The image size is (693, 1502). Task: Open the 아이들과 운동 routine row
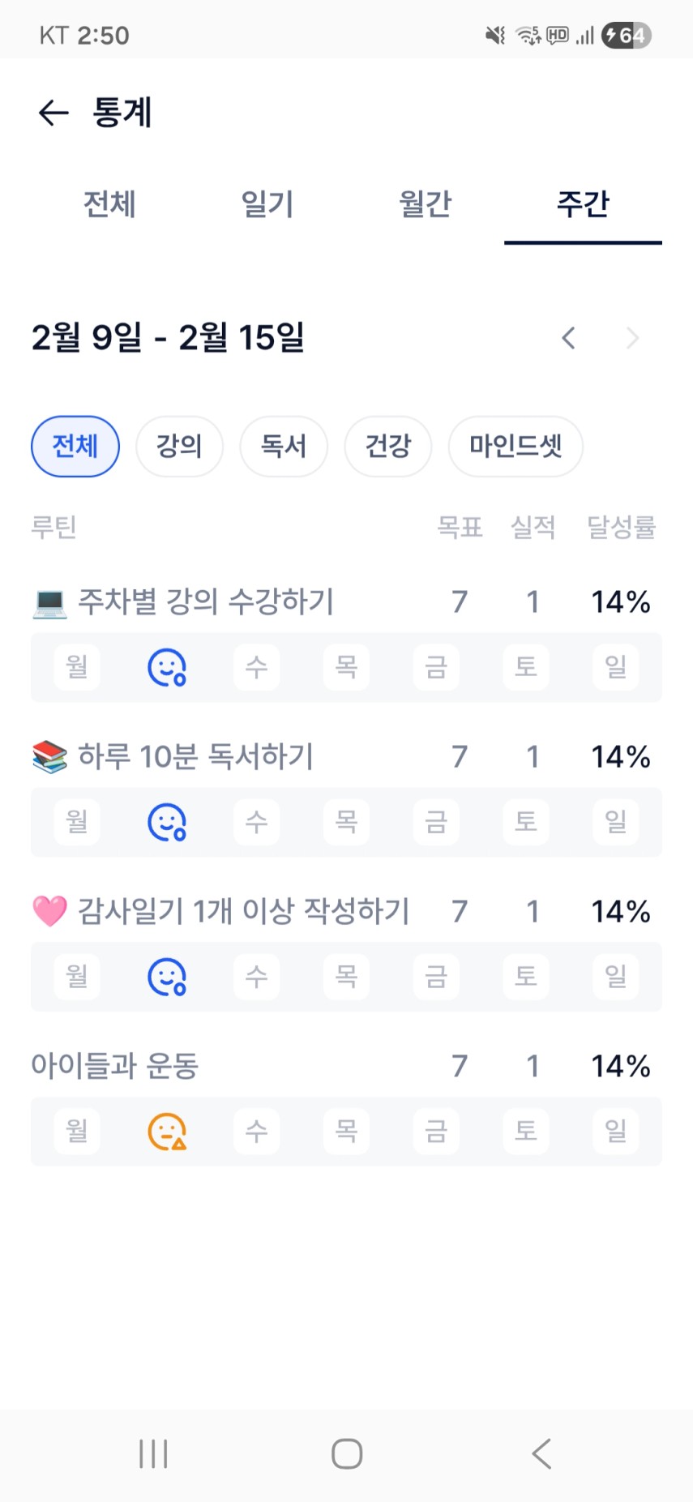point(115,1066)
